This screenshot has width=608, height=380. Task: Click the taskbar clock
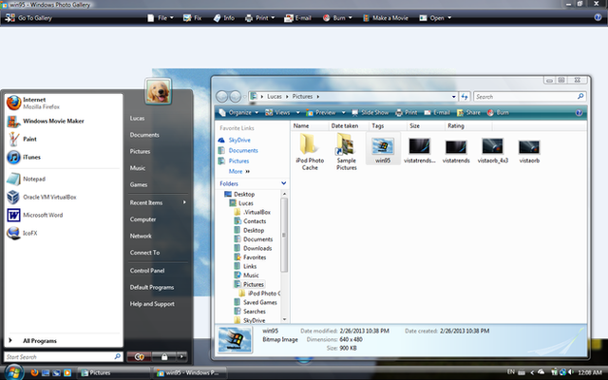(x=589, y=372)
